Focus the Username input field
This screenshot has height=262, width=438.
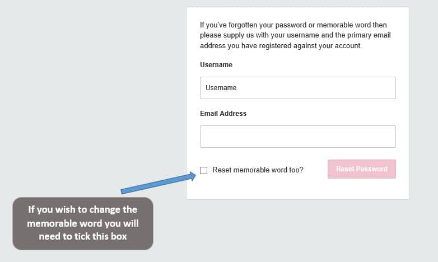click(297, 88)
